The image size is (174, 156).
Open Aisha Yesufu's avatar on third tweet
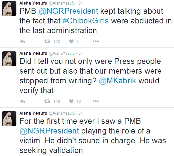9,119
